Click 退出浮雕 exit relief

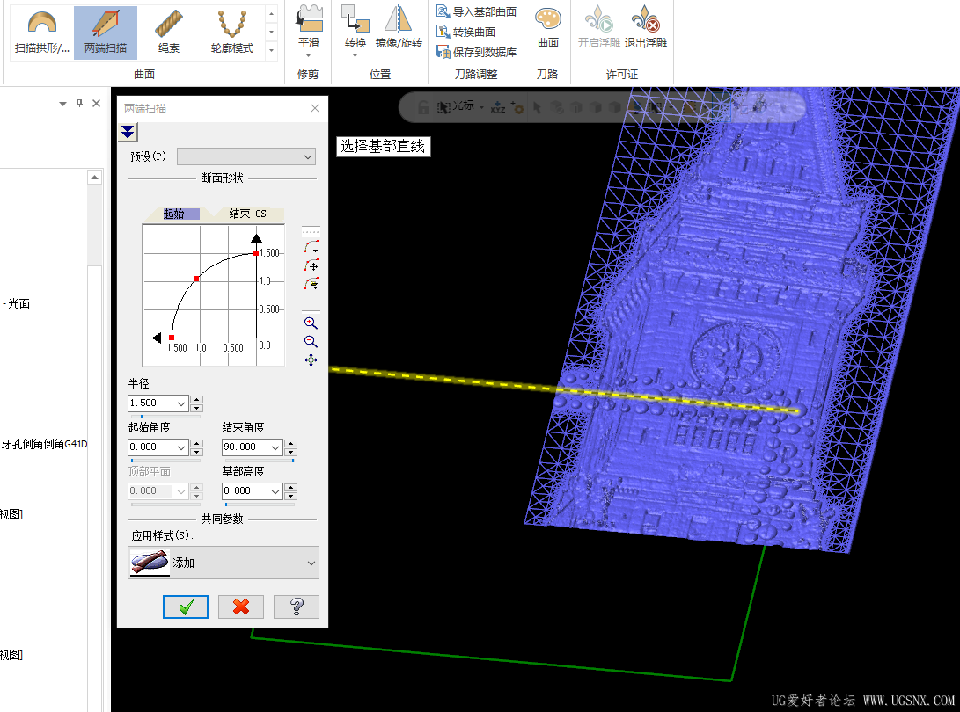click(x=645, y=27)
